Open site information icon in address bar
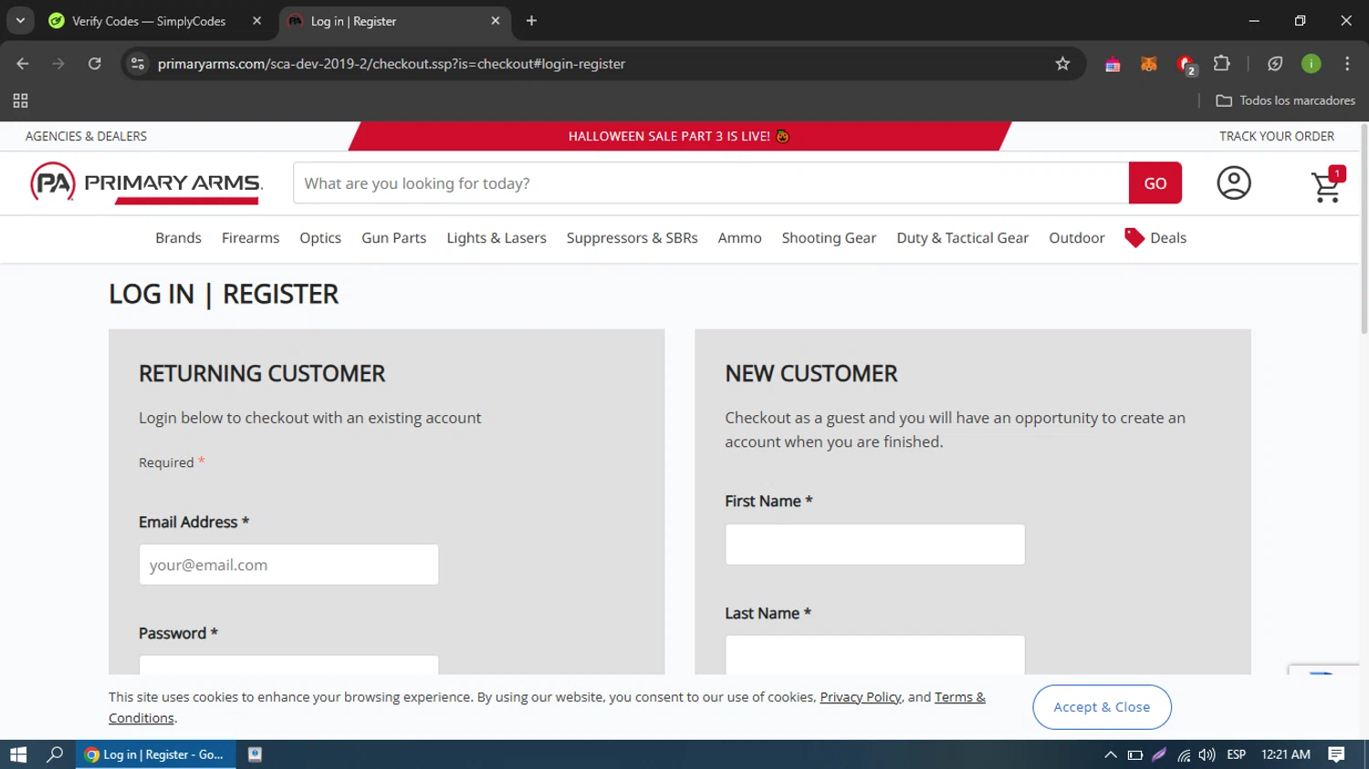 pyautogui.click(x=138, y=64)
